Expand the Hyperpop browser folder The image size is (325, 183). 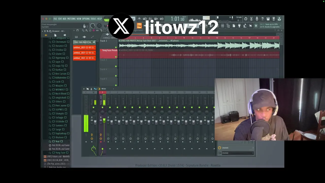click(x=59, y=58)
